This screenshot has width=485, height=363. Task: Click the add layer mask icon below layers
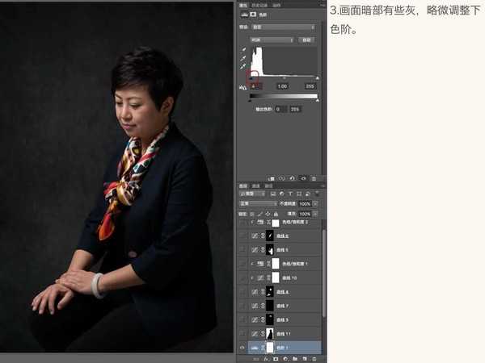pos(276,359)
